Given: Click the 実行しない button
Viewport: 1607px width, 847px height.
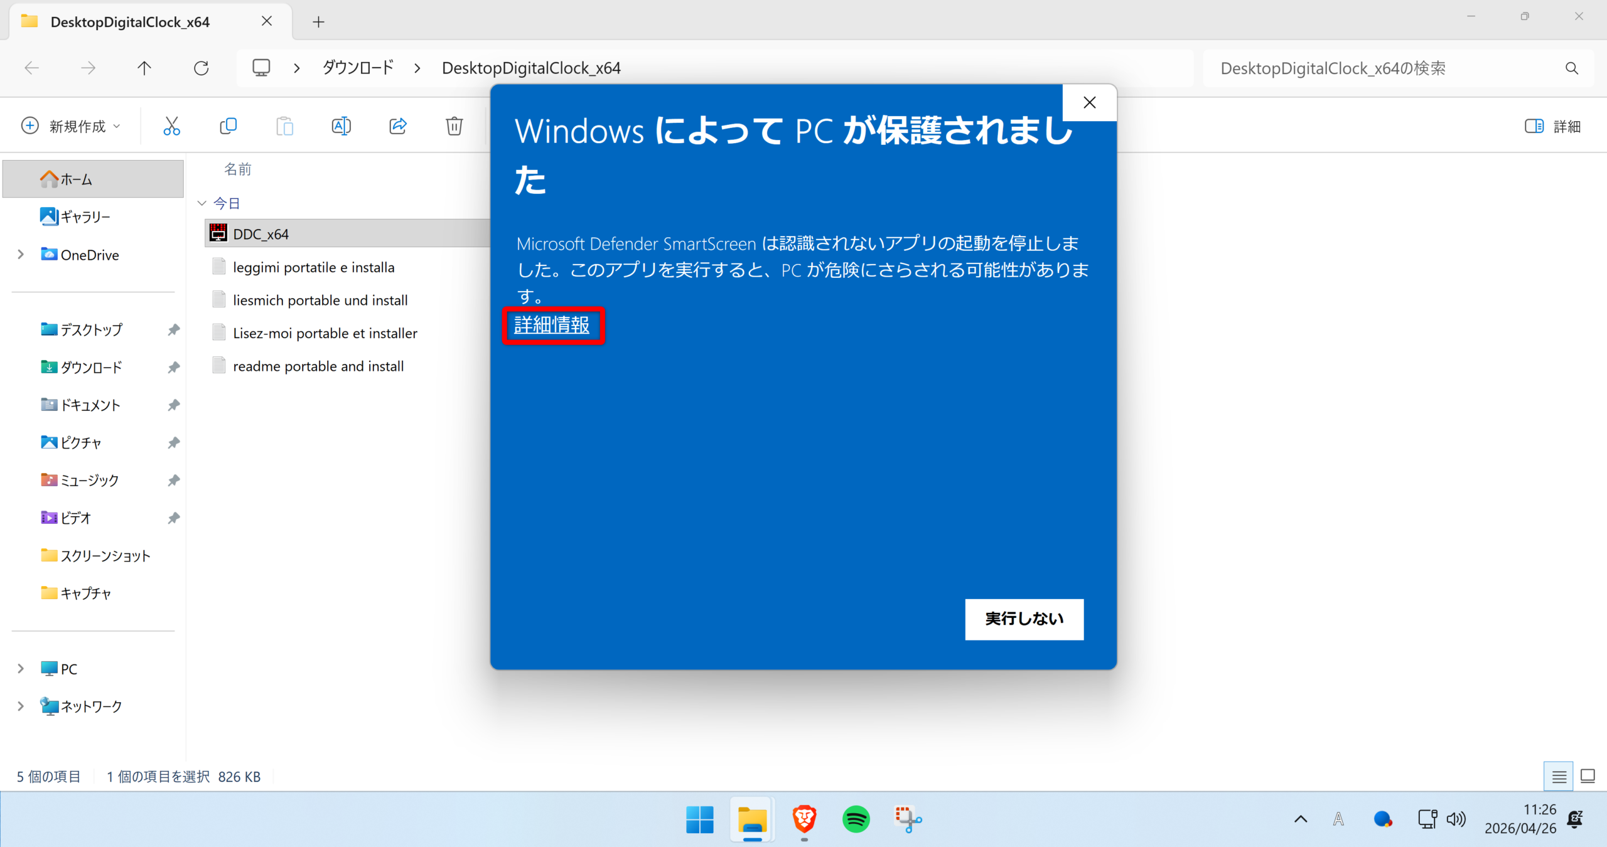Looking at the screenshot, I should tap(1024, 619).
